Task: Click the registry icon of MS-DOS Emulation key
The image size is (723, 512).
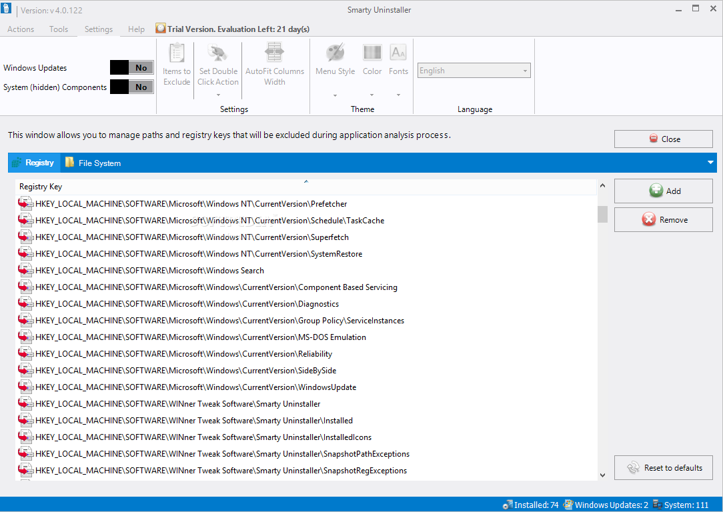Action: [26, 337]
